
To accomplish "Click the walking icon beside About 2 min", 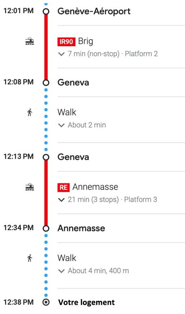I will 30,112.
